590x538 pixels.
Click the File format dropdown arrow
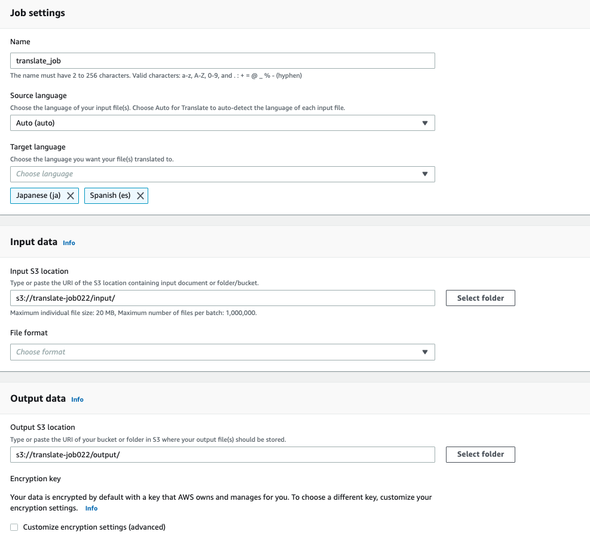[x=426, y=352]
